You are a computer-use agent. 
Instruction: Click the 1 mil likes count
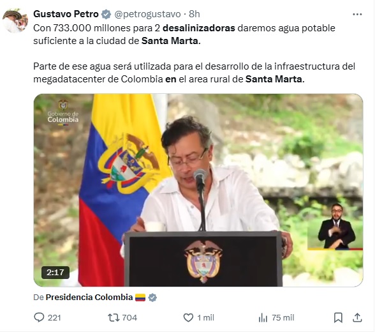point(205,318)
